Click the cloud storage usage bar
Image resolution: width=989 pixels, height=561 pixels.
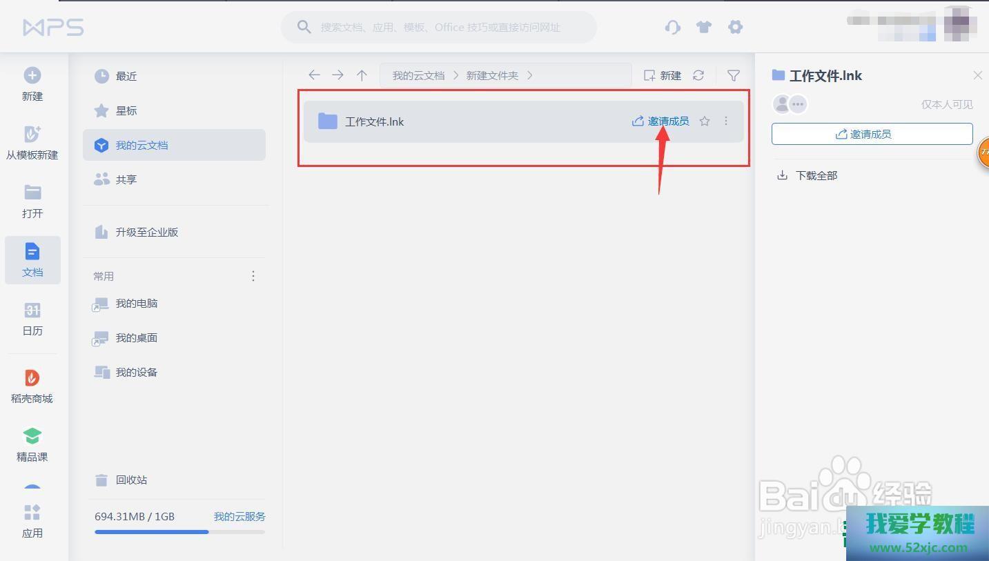179,531
